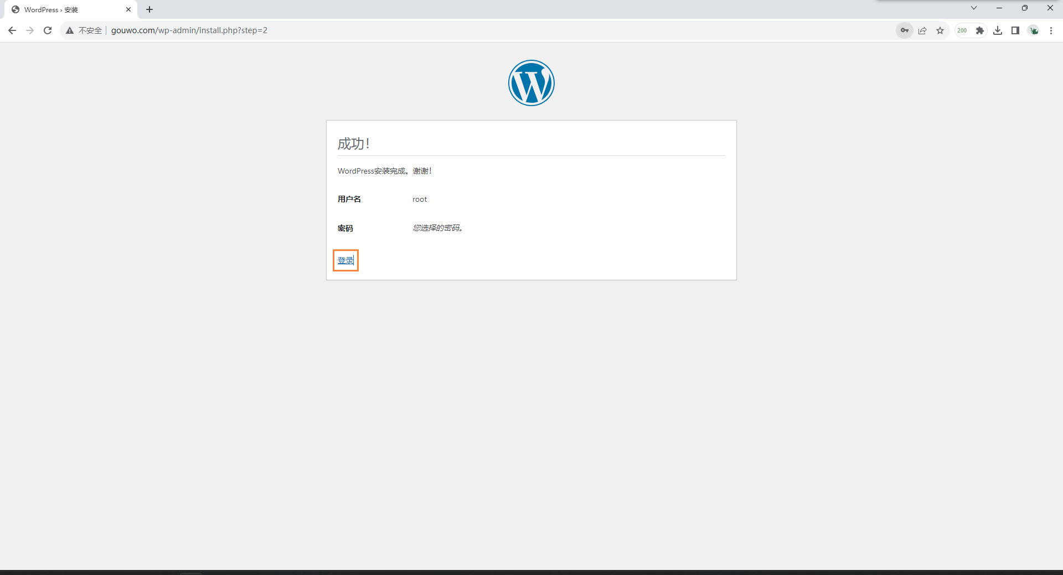Click the 登录 login link
Image resolution: width=1063 pixels, height=575 pixels.
[x=345, y=260]
